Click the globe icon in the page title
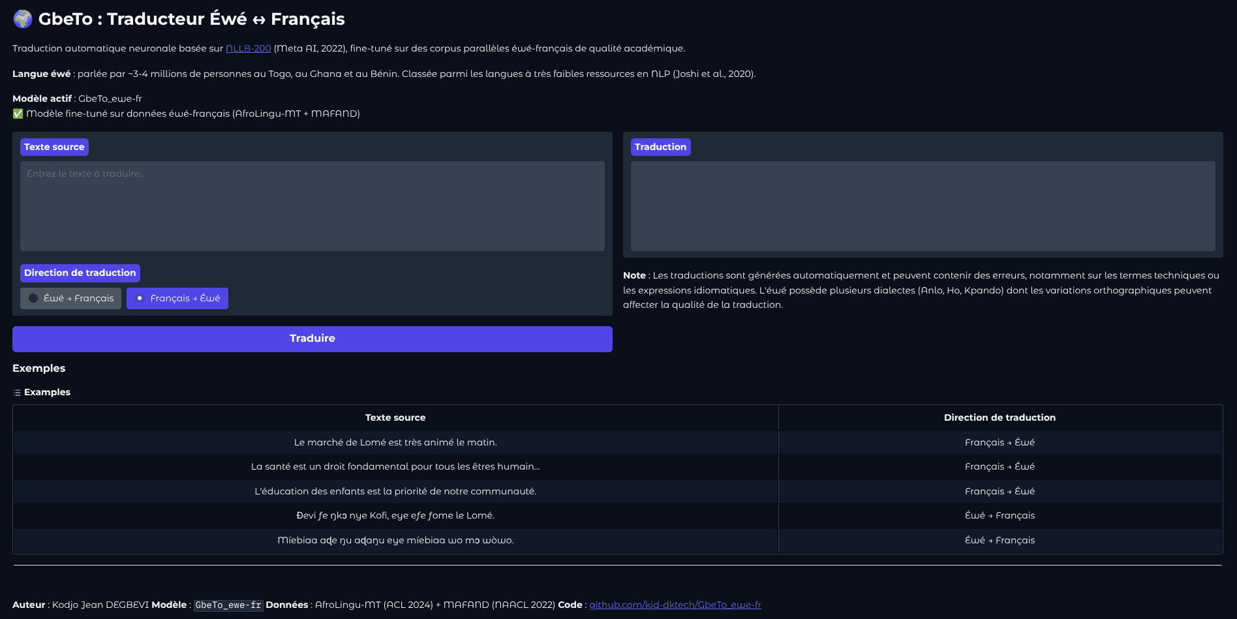Viewport: 1237px width, 619px height. coord(22,18)
